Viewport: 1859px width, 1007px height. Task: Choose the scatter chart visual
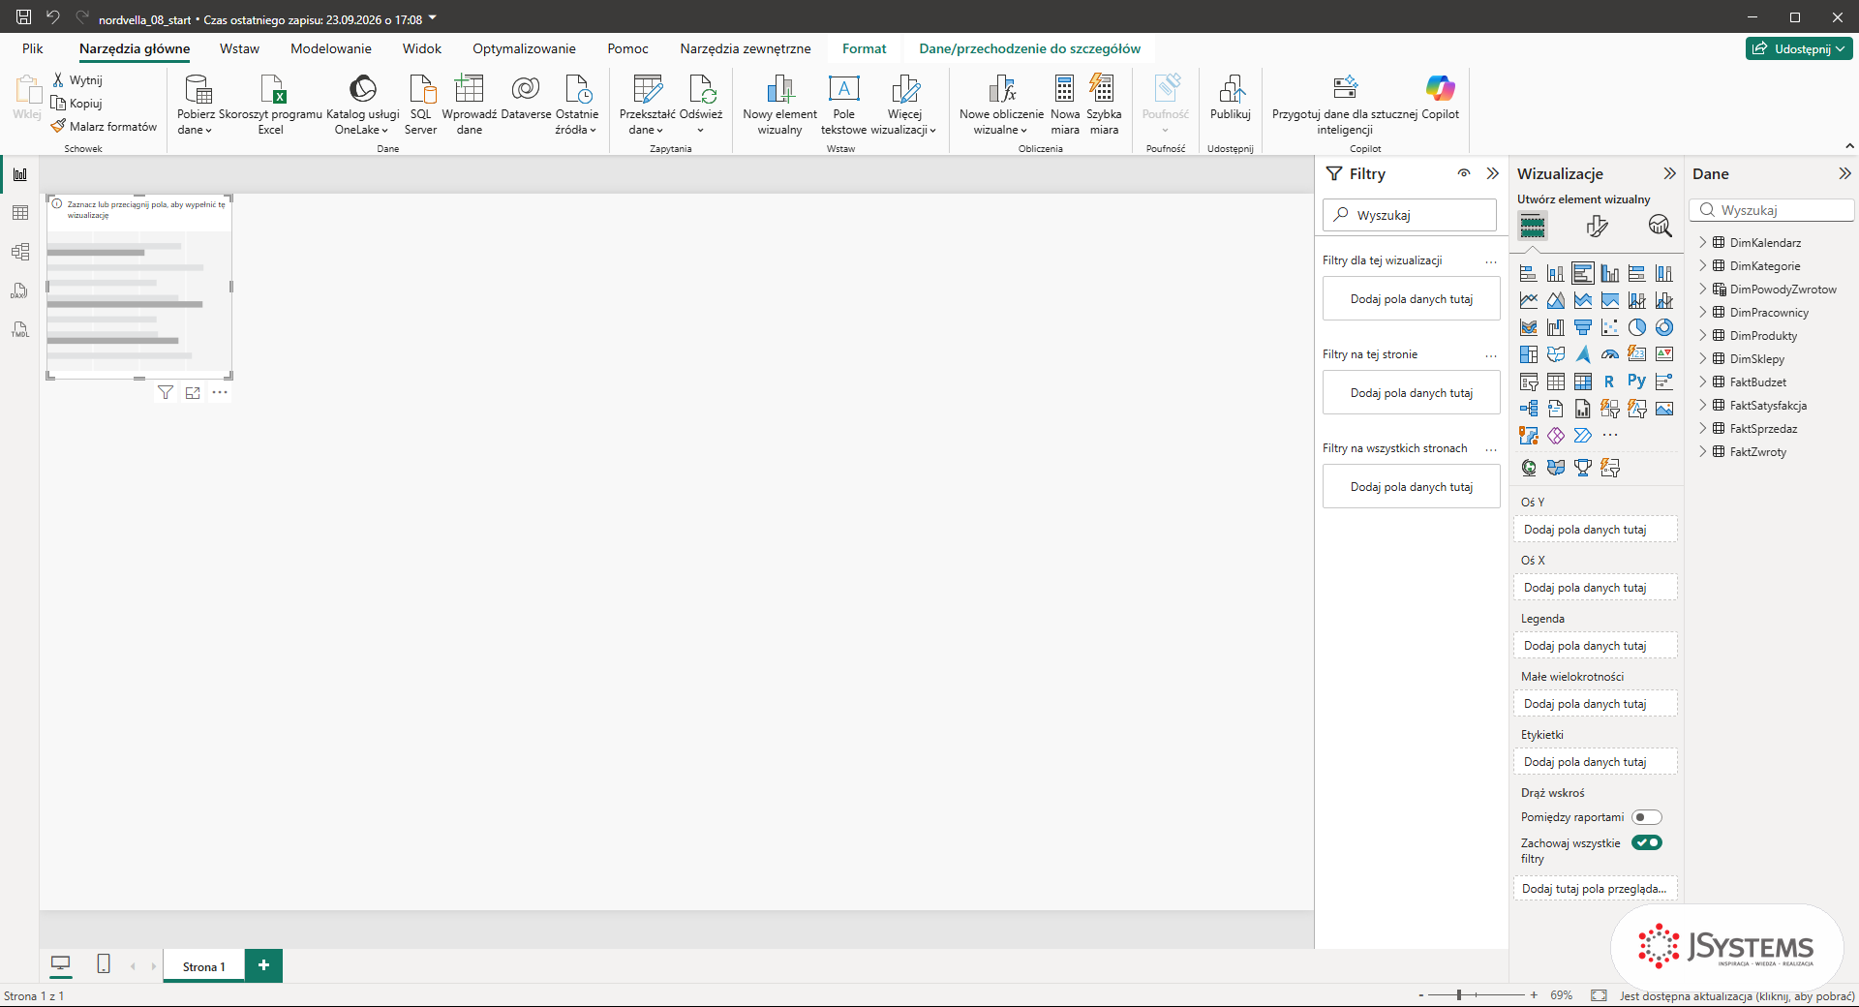tap(1610, 327)
